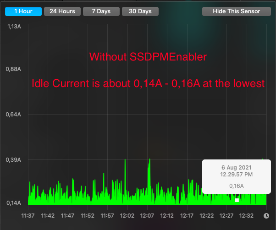Click the white data point marker on the graph
This screenshot has height=230, width=276.
pyautogui.click(x=237, y=200)
